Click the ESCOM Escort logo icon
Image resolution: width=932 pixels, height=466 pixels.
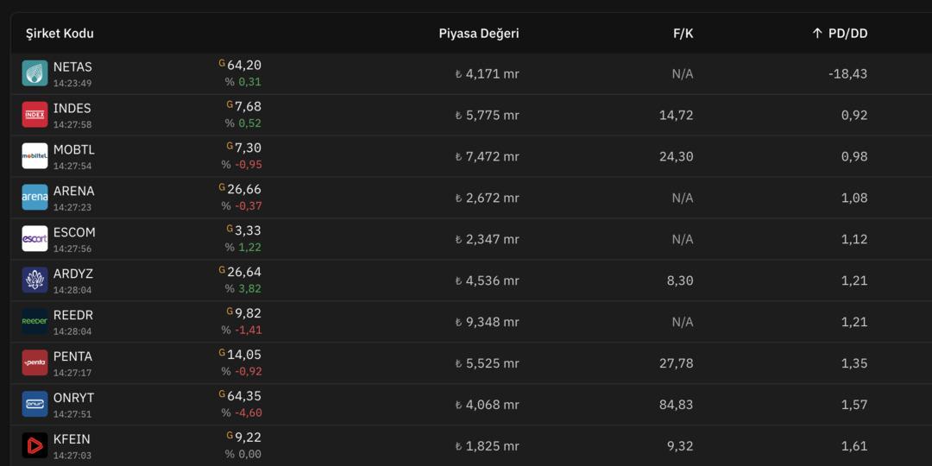(x=35, y=239)
